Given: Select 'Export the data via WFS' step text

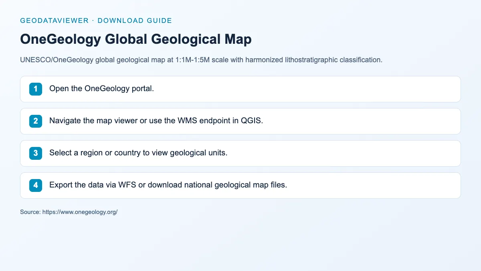Looking at the screenshot, I should pyautogui.click(x=168, y=185).
